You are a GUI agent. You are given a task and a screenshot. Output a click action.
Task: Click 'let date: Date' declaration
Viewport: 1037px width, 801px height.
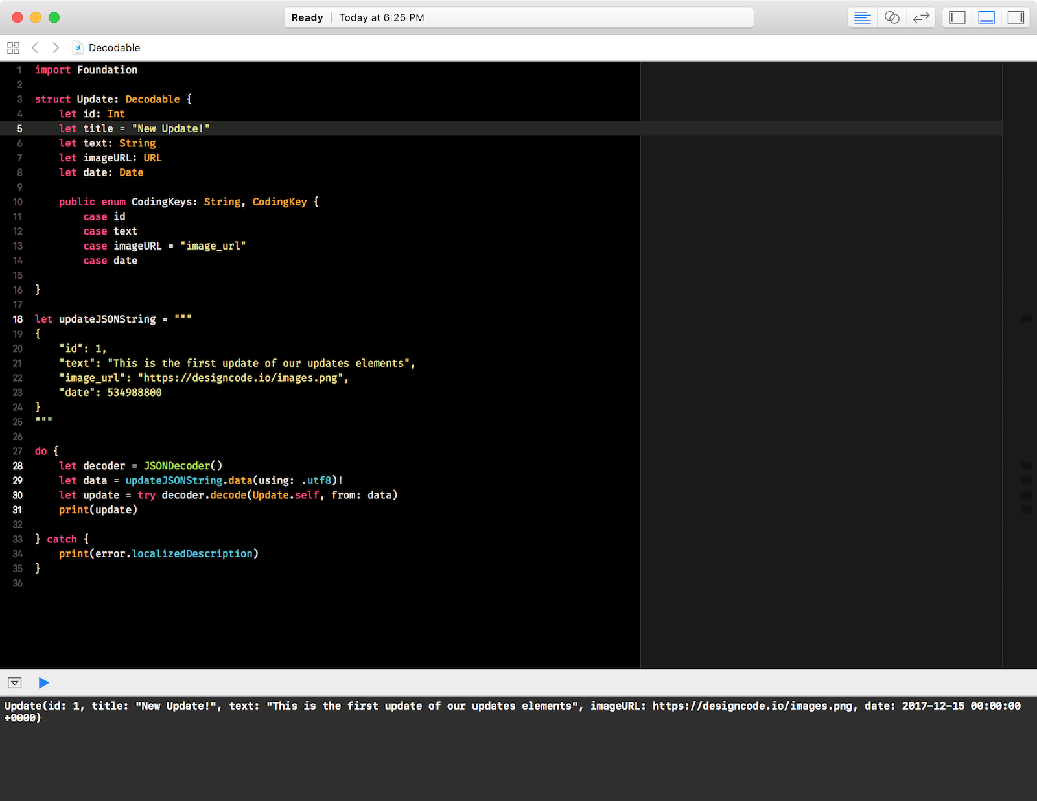pos(101,172)
